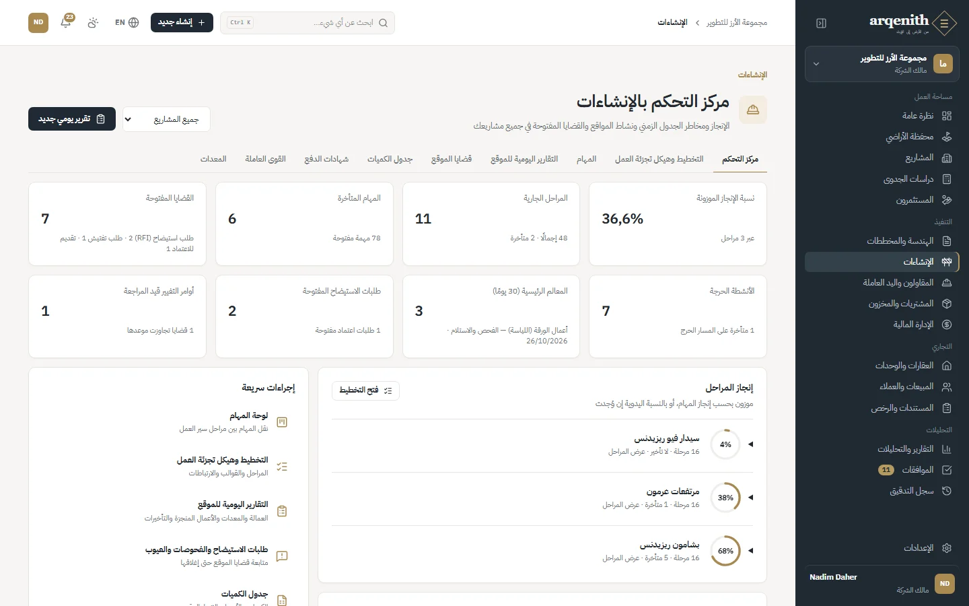Switch to the قضايا الموقع tab
Screen dimensions: 969x606
(452, 159)
